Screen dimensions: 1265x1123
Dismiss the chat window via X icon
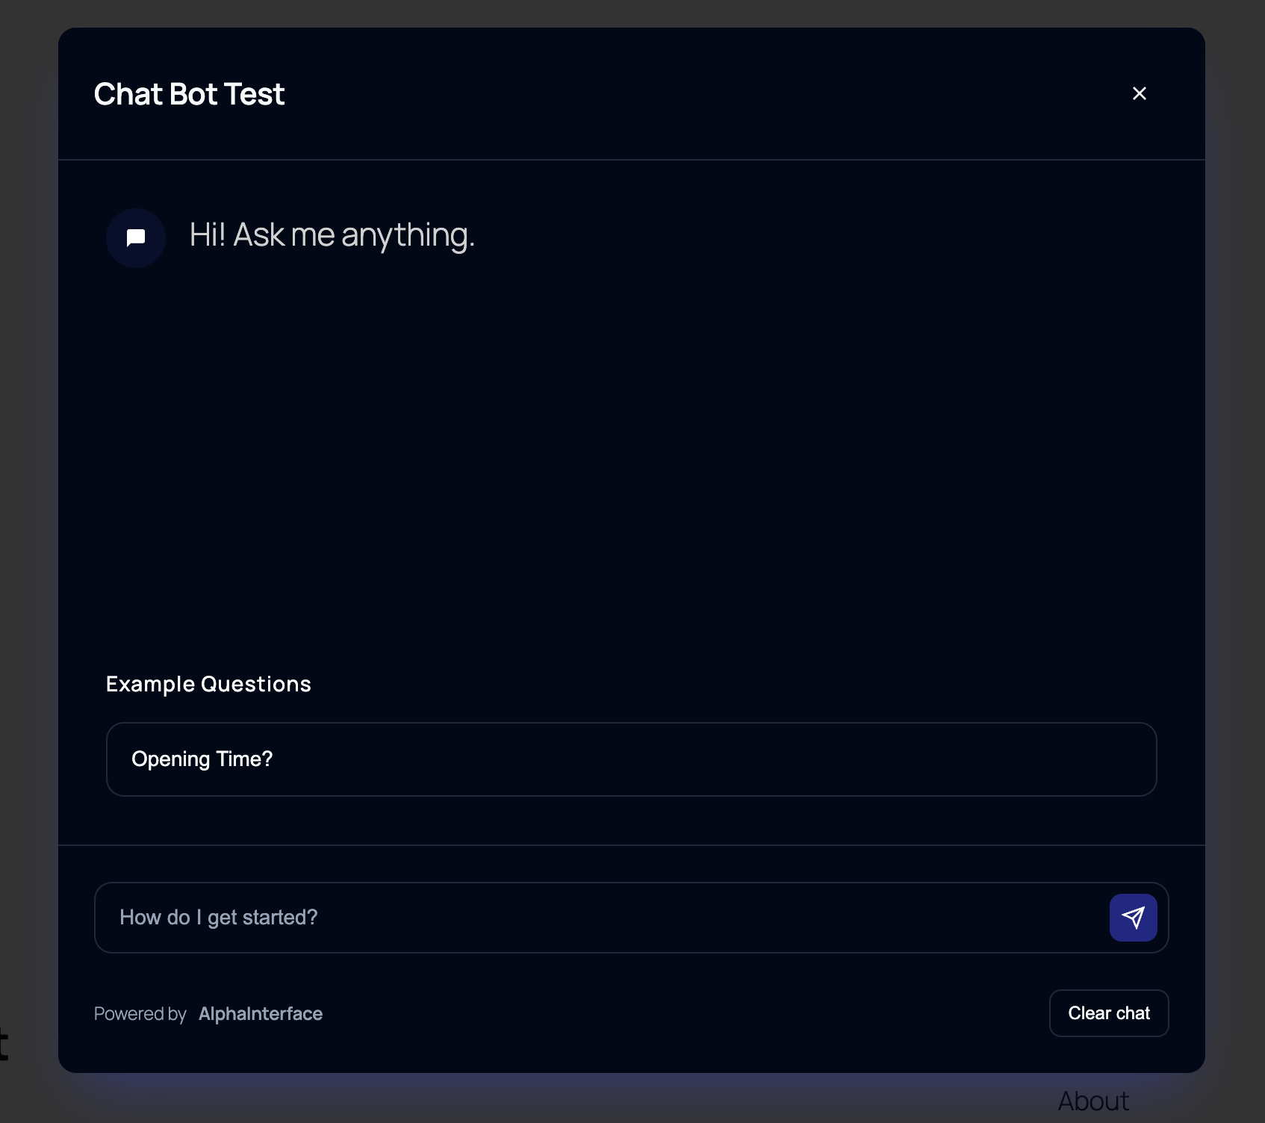click(1140, 93)
